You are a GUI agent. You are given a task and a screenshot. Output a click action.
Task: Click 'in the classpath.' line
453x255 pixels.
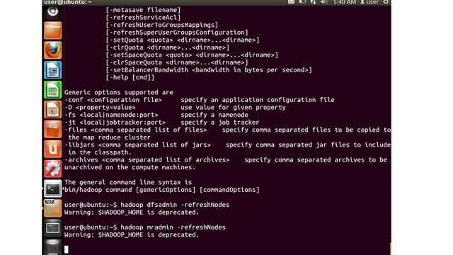[100, 153]
